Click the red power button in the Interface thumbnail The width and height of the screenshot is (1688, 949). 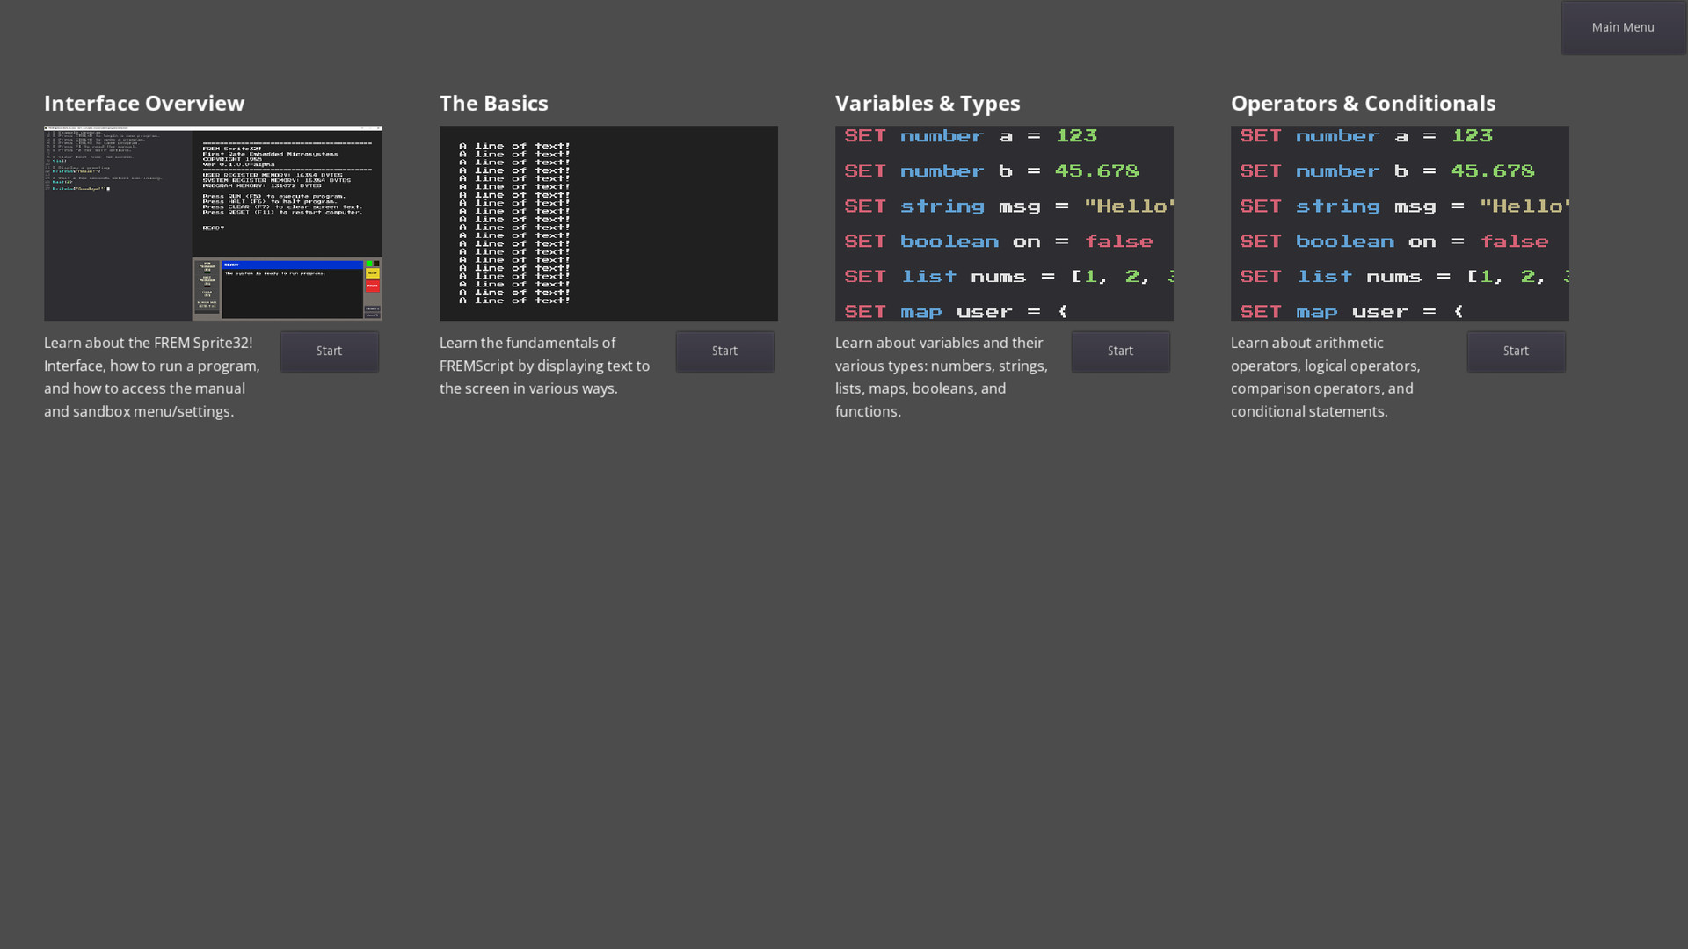click(x=372, y=286)
